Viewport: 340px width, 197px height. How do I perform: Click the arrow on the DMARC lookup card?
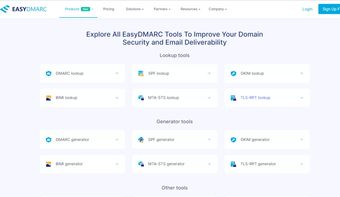117,73
